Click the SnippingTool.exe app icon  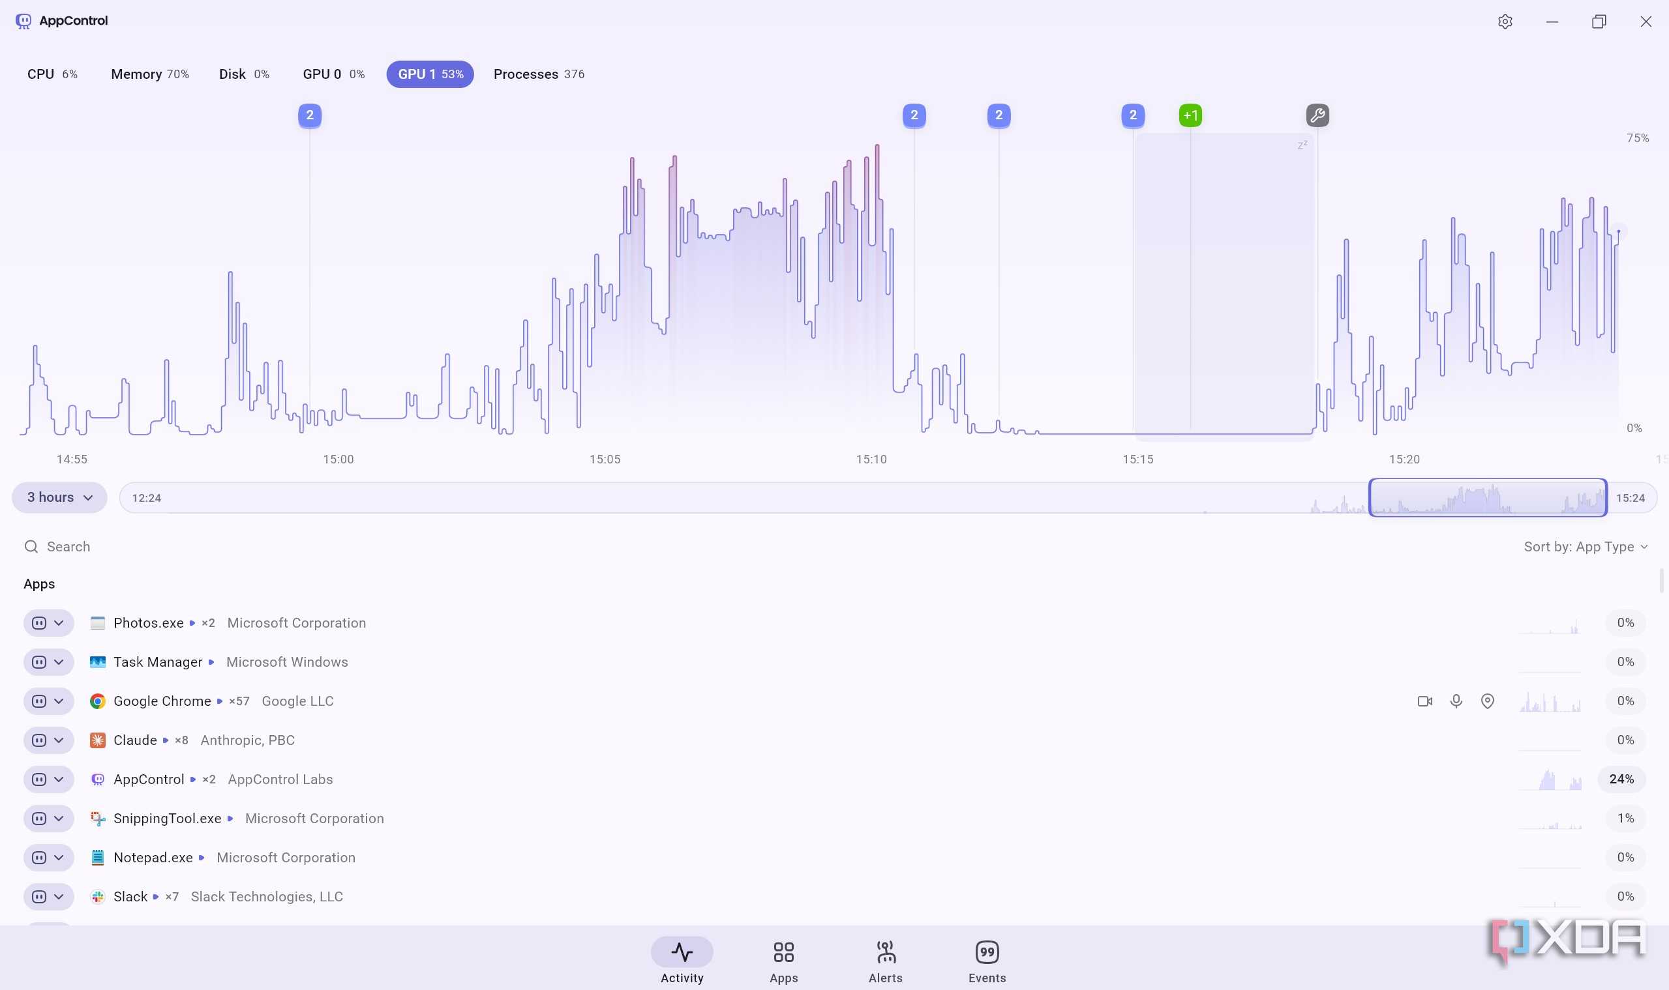coord(97,819)
